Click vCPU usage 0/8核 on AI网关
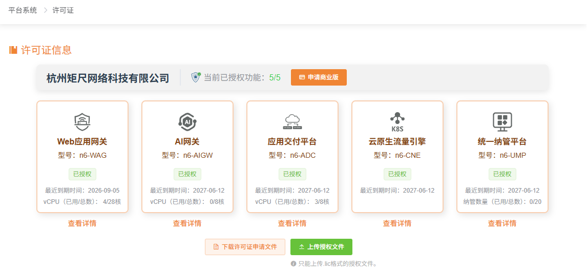Viewport: 587px width, 270px height. pos(217,202)
